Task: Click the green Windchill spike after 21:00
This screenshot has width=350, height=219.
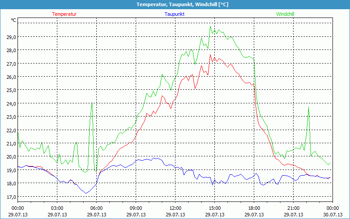Action: (x=309, y=107)
